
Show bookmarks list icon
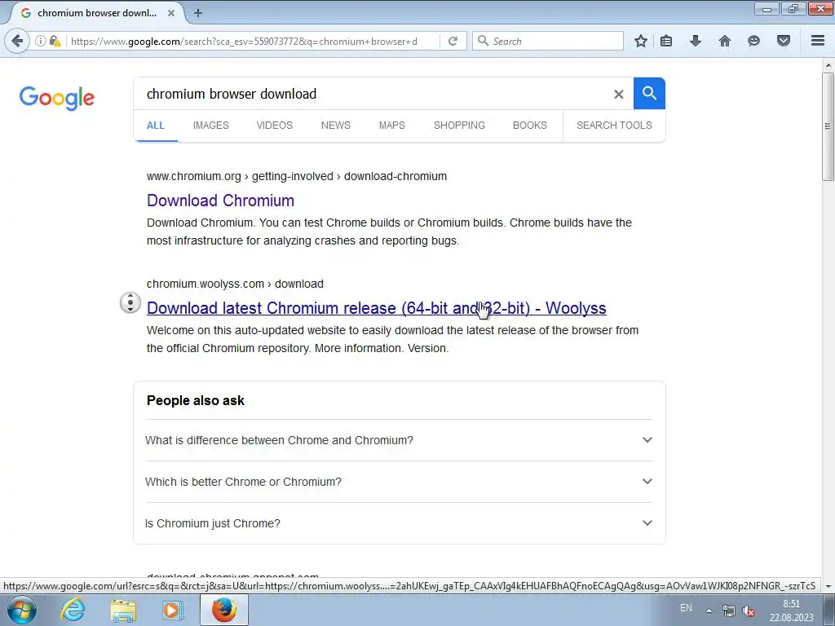(666, 41)
